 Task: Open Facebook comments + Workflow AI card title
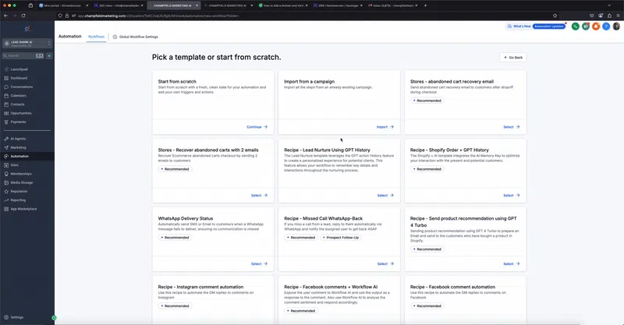tap(331, 287)
